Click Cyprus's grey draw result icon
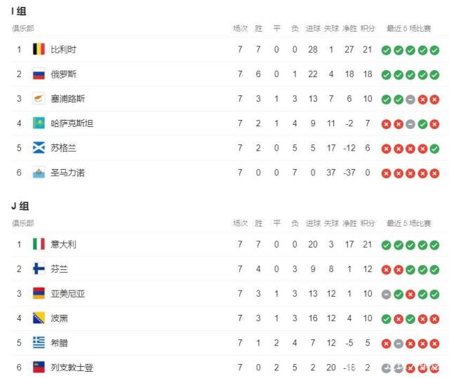This screenshot has width=449, height=378. coord(410,100)
